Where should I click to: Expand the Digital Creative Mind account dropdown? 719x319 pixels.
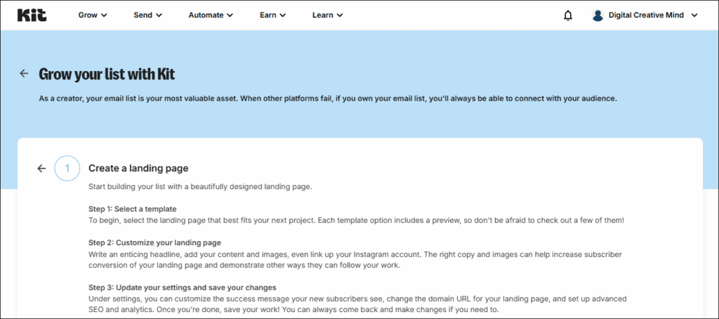645,15
